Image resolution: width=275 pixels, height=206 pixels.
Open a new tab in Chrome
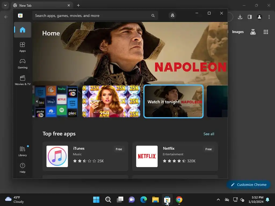click(x=78, y=5)
